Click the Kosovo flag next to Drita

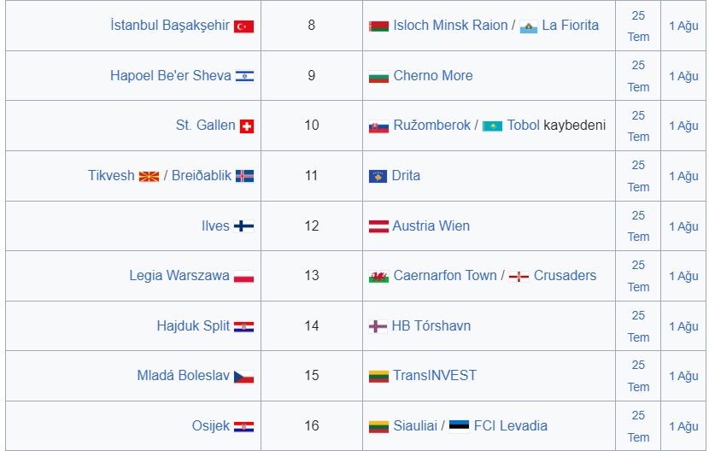point(378,177)
